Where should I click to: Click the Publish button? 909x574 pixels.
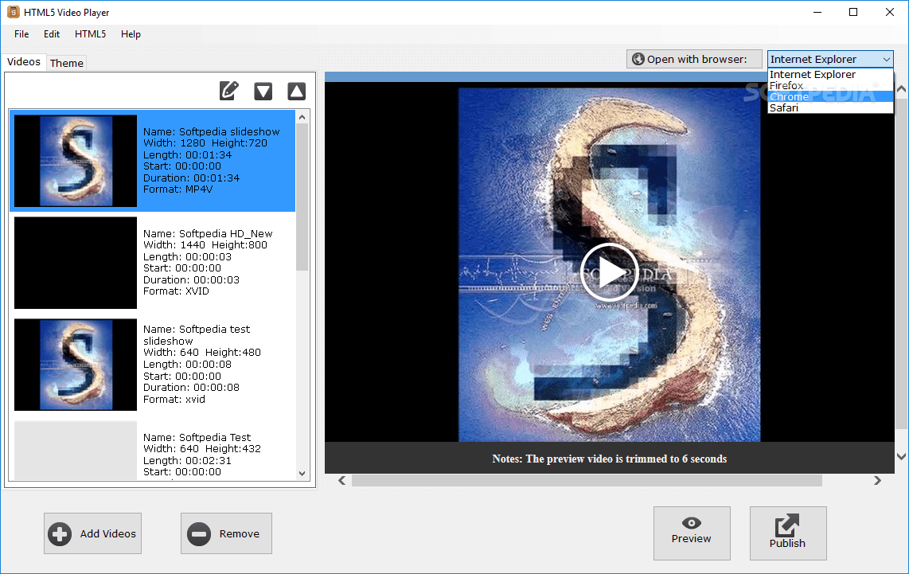[788, 533]
